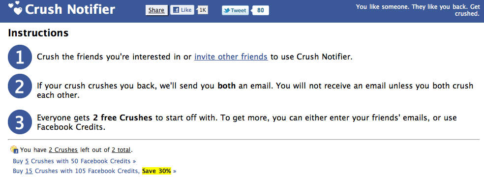Click the number 3 step circle

pos(20,122)
